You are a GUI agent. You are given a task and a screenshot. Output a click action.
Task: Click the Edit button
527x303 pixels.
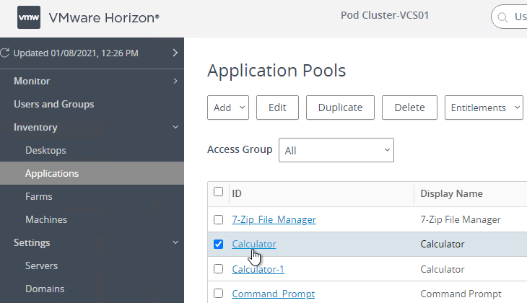(x=277, y=107)
